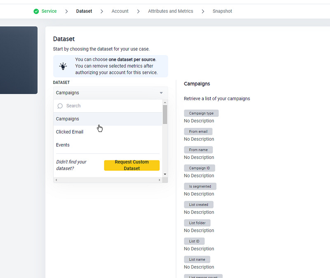Click the From name attribute tag
Image resolution: width=330 pixels, height=278 pixels.
pyautogui.click(x=198, y=150)
